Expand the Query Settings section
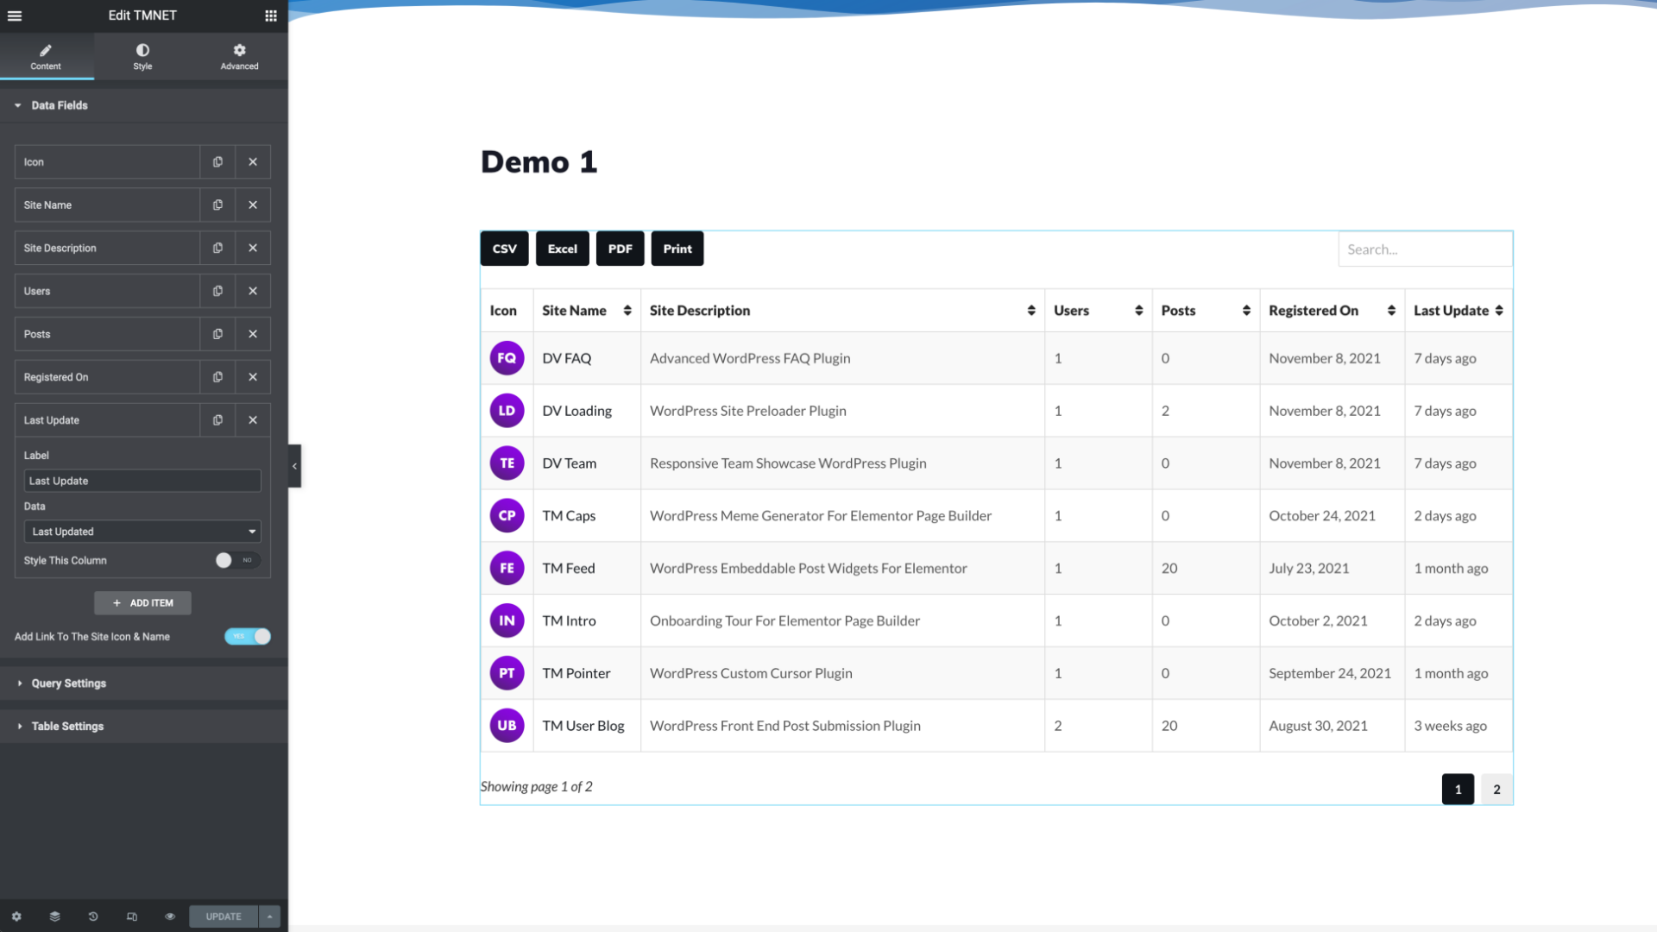The width and height of the screenshot is (1657, 932). pyautogui.click(x=69, y=683)
